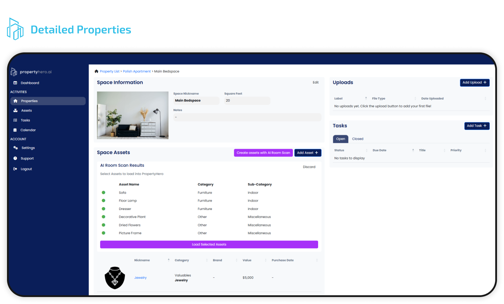Select the Properties menu item
Viewport: 504px width, 304px height.
[x=29, y=101]
